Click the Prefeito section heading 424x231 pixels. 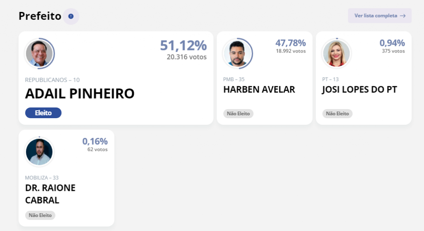click(x=40, y=16)
